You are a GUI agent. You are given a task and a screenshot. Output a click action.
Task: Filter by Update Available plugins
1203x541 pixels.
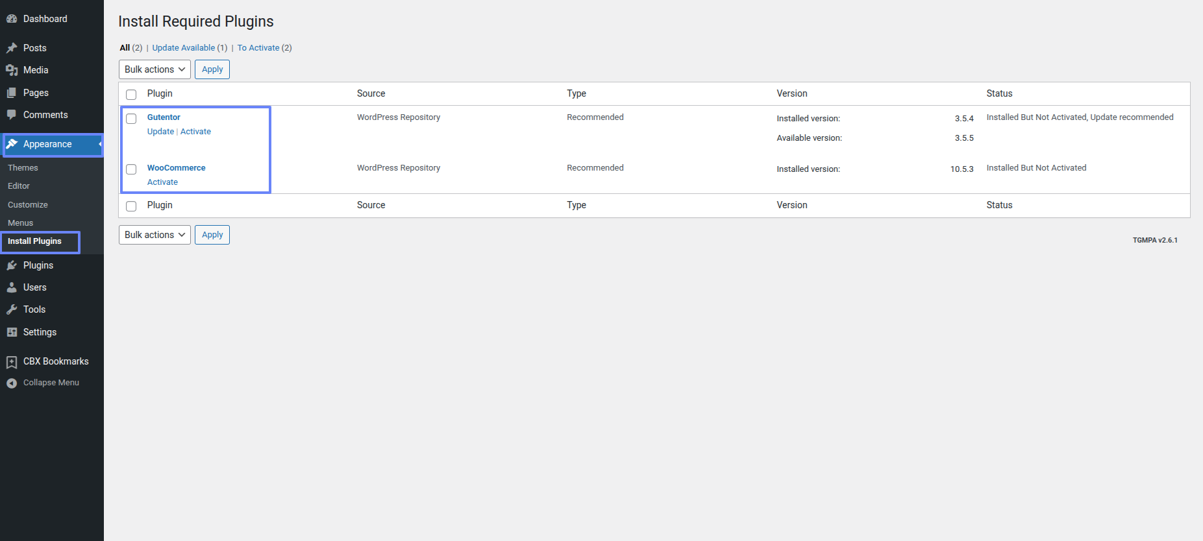pos(183,48)
